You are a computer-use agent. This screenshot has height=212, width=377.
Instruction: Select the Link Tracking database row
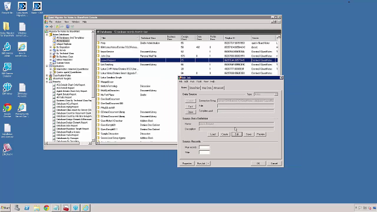[187, 65]
